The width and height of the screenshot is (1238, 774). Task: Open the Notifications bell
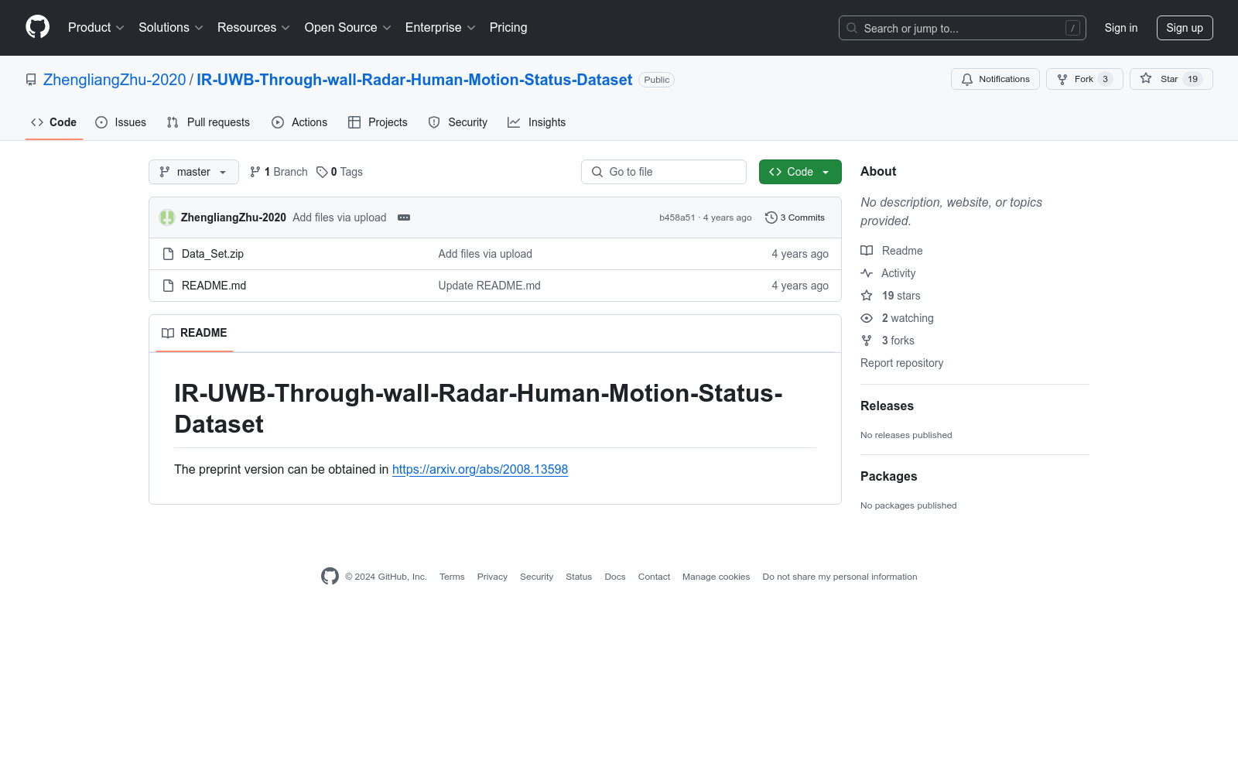pos(966,79)
